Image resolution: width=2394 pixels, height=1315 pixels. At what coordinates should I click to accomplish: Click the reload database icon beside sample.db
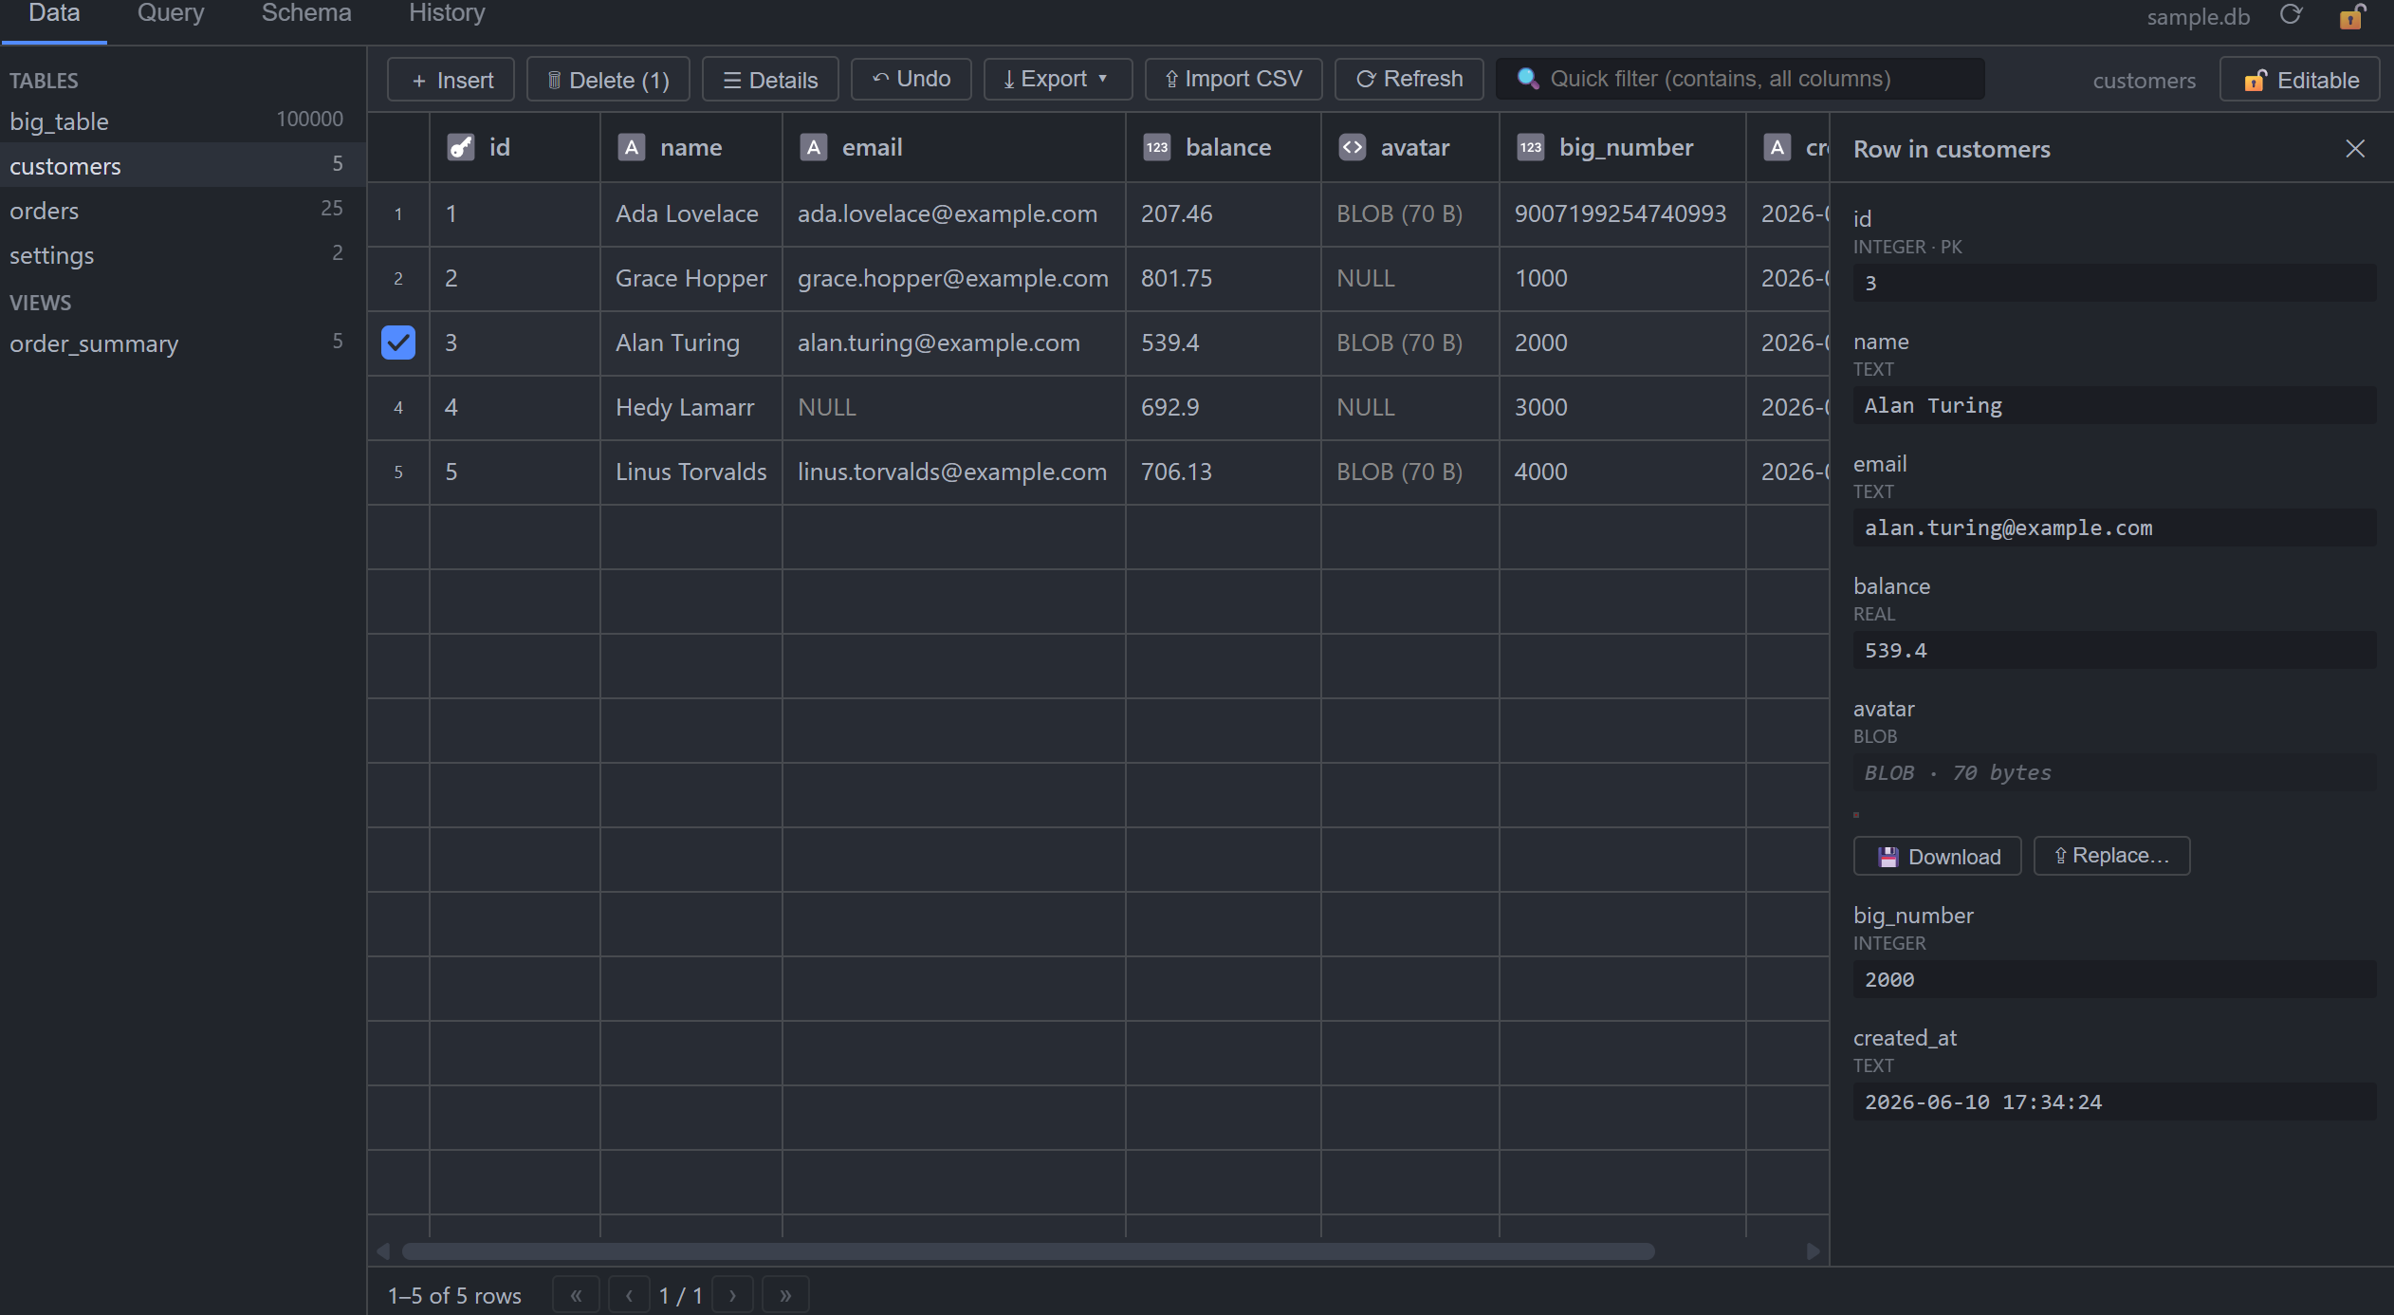2291,15
